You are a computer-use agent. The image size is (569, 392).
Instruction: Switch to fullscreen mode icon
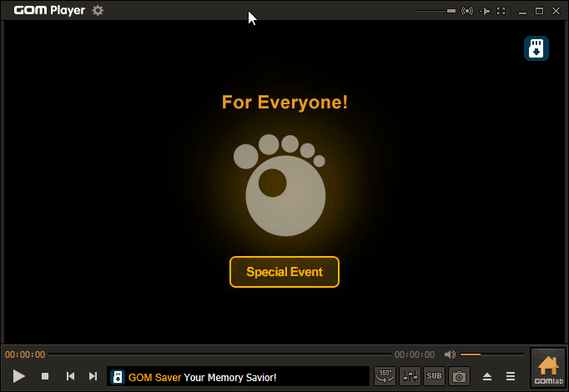pos(501,11)
